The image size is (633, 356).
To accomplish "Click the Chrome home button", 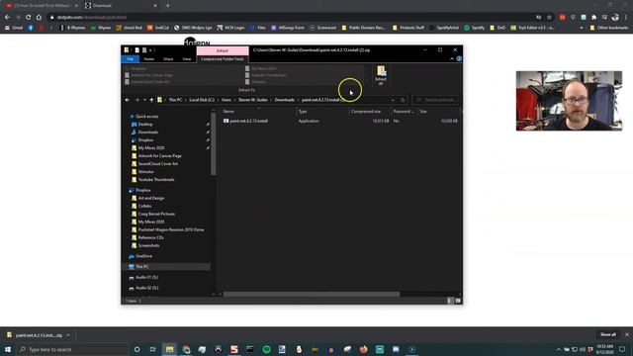I will click(39, 18).
